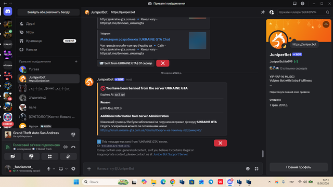Open chat with Артем UGTA

tap(48, 126)
